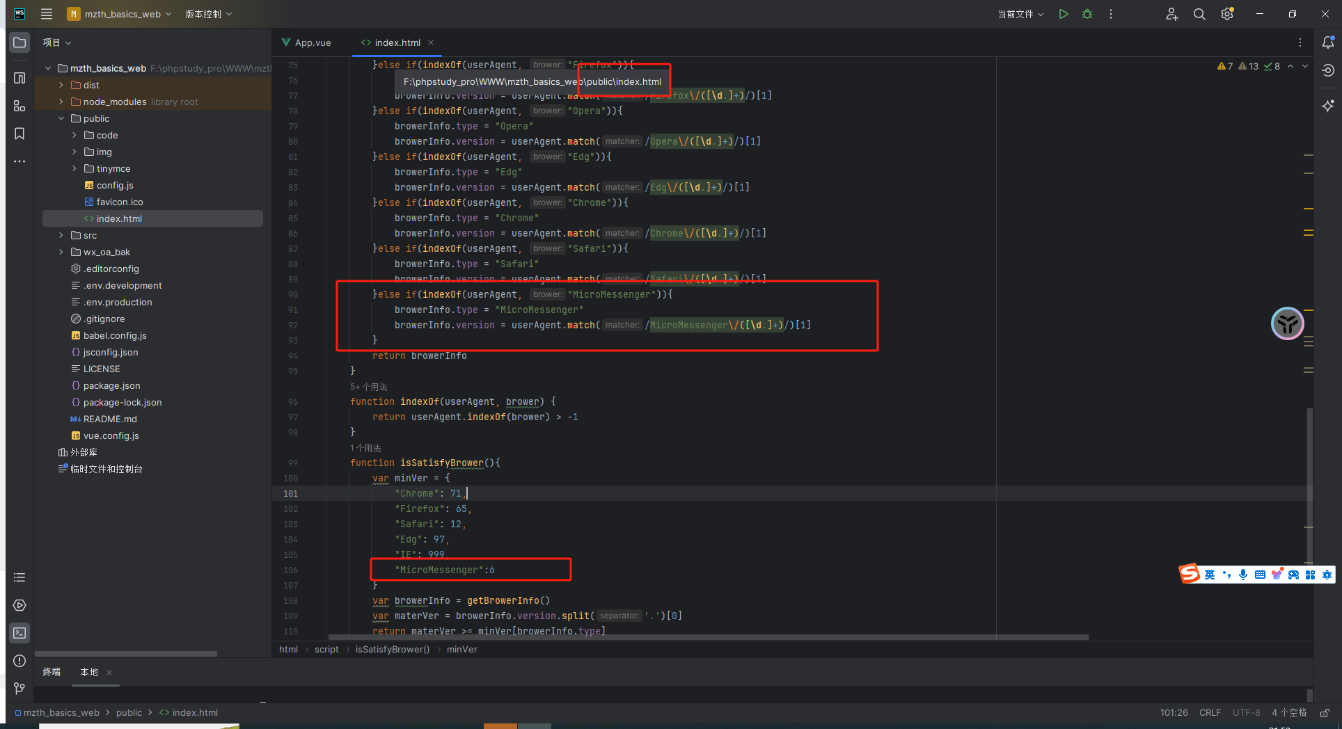This screenshot has height=729, width=1342.
Task: Click the floating round assistant avatar
Action: pyautogui.click(x=1288, y=323)
